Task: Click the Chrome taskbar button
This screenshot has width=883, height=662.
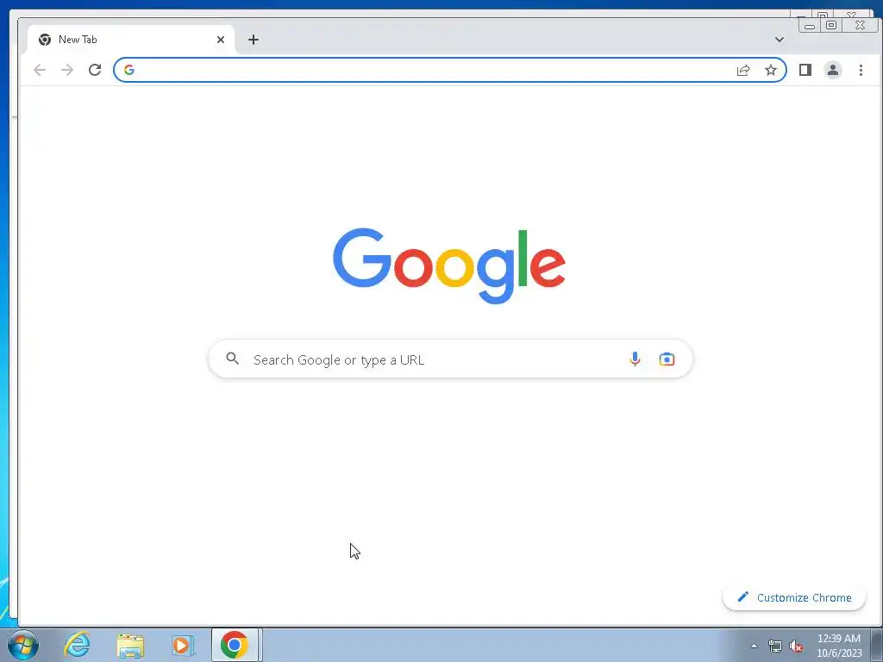Action: pos(235,645)
